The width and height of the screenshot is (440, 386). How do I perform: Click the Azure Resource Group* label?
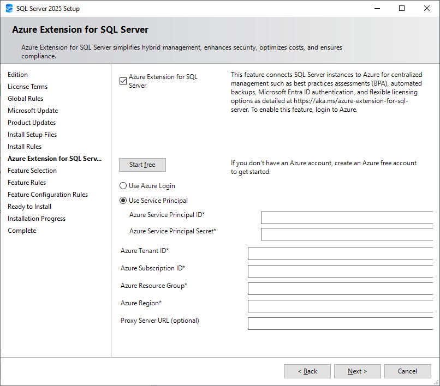pyautogui.click(x=154, y=286)
